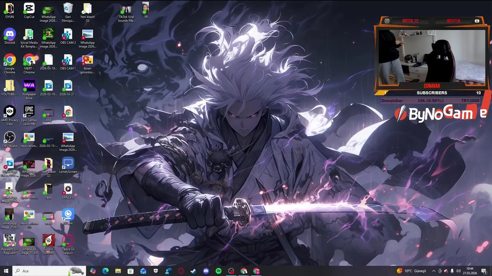Viewport: 492px width, 276px height.
Task: Select the indir Chrome file icon
Action: 68,114
